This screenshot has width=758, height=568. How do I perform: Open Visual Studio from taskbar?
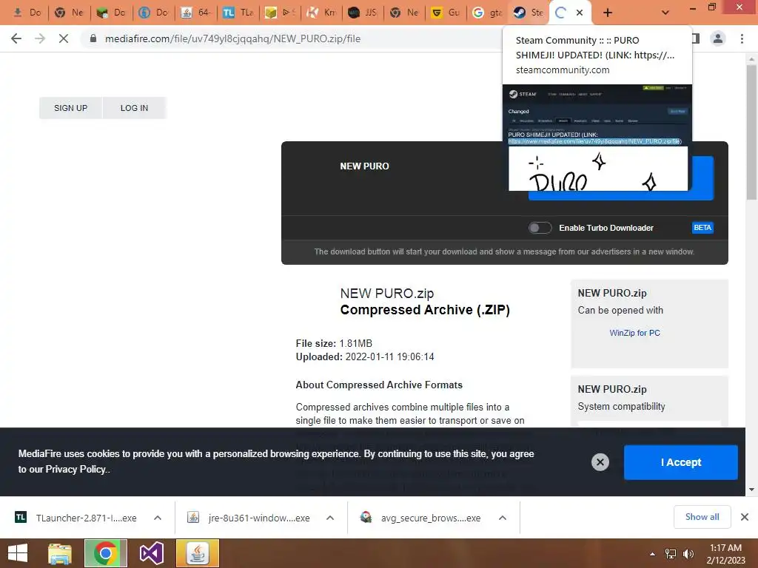152,553
